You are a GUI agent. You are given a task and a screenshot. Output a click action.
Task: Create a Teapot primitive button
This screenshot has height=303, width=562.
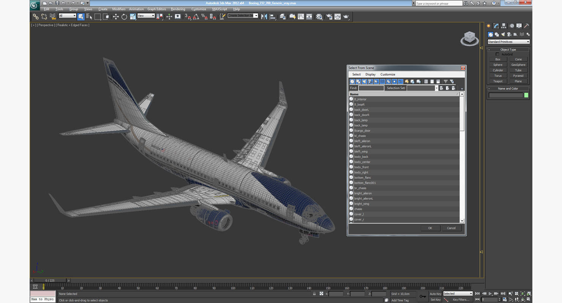coord(498,81)
